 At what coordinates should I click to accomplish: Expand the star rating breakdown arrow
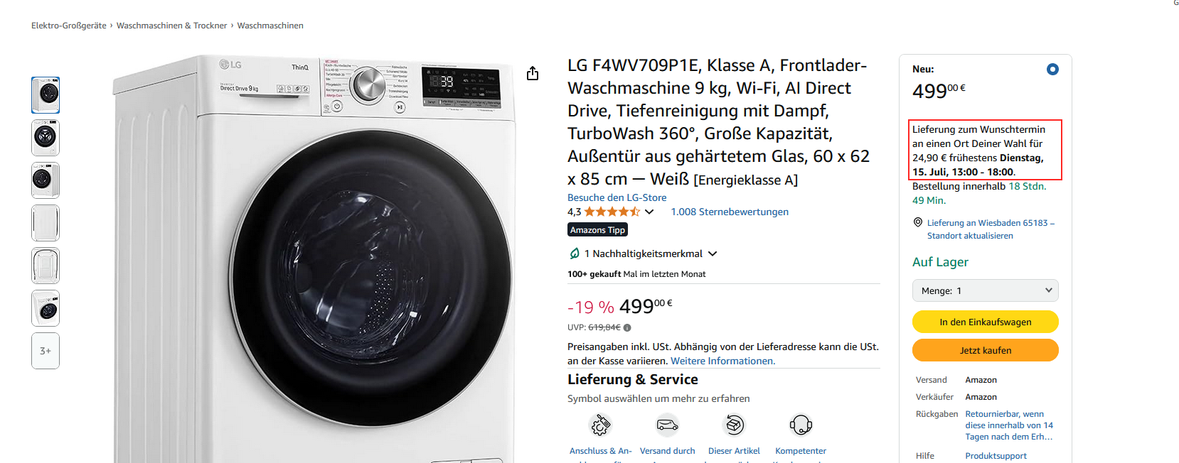point(649,212)
